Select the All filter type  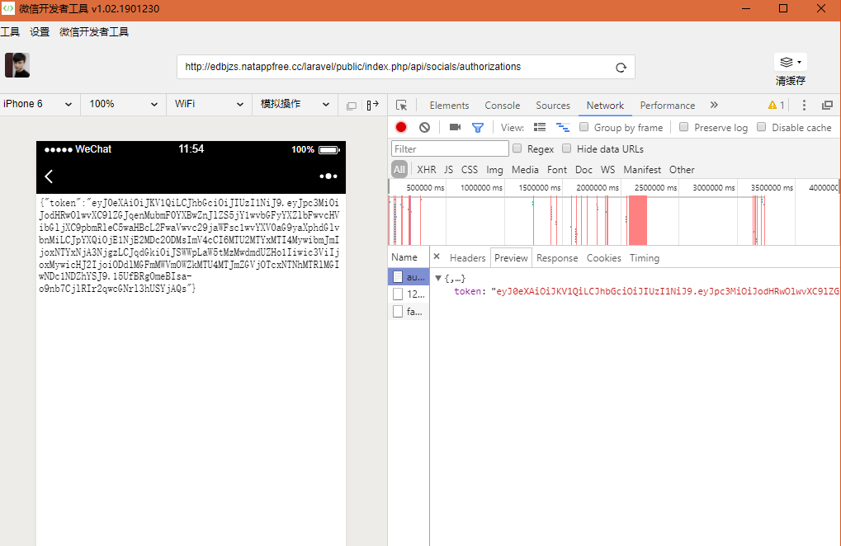pyautogui.click(x=399, y=169)
